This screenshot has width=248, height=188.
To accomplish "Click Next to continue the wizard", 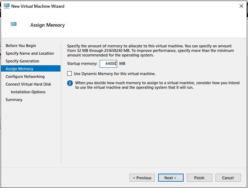I will pyautogui.click(x=170, y=178).
